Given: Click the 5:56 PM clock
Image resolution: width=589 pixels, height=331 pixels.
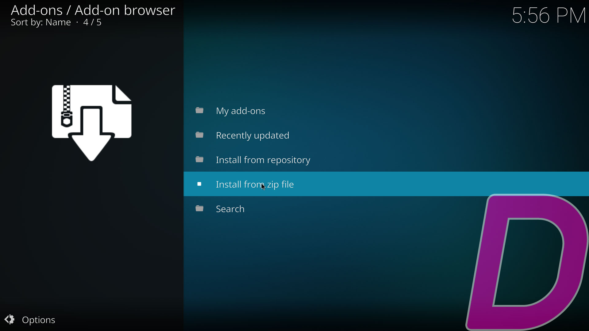Looking at the screenshot, I should coord(549,15).
